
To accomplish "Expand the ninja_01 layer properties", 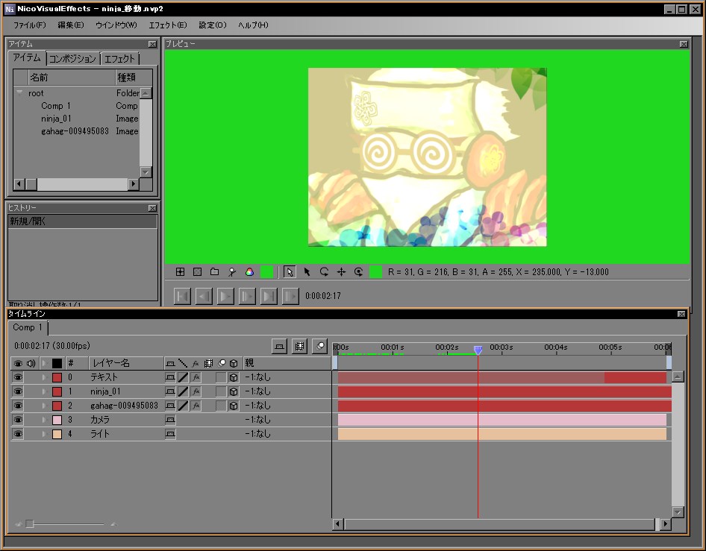I will pyautogui.click(x=44, y=391).
